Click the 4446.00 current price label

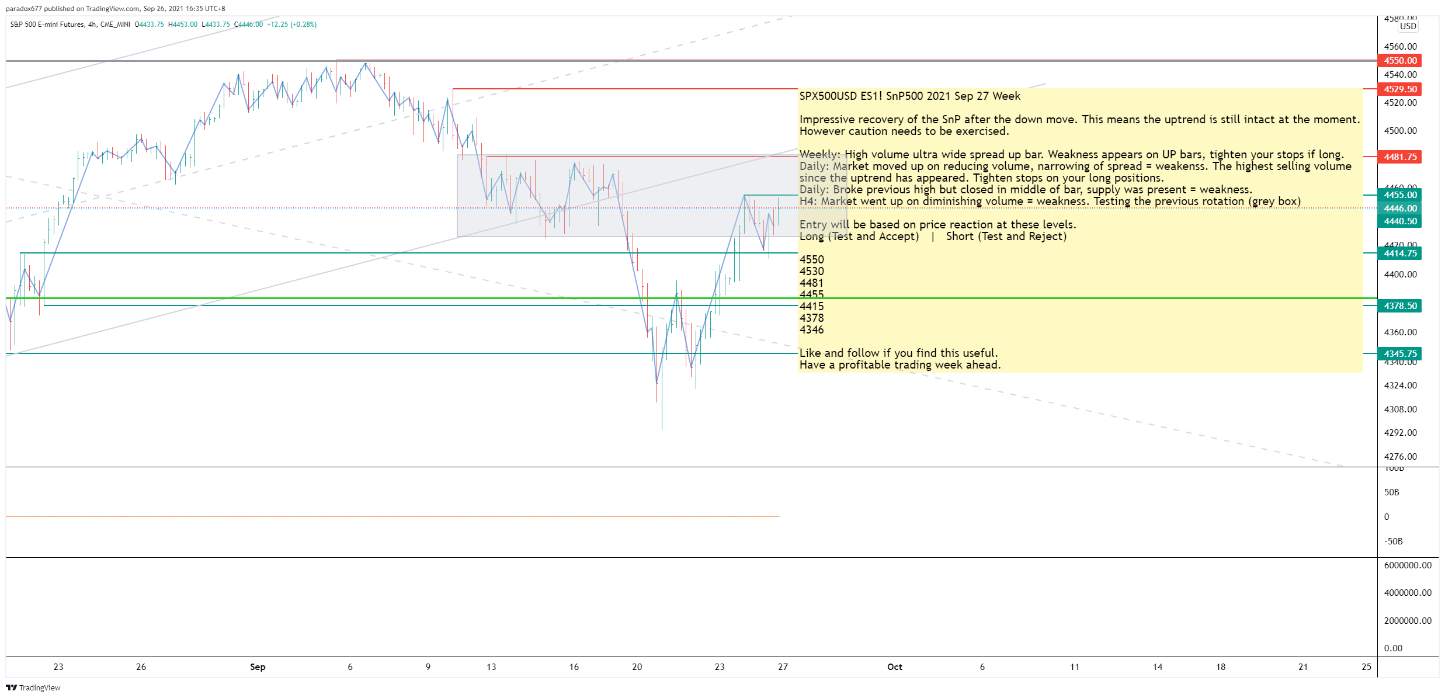pos(1400,209)
